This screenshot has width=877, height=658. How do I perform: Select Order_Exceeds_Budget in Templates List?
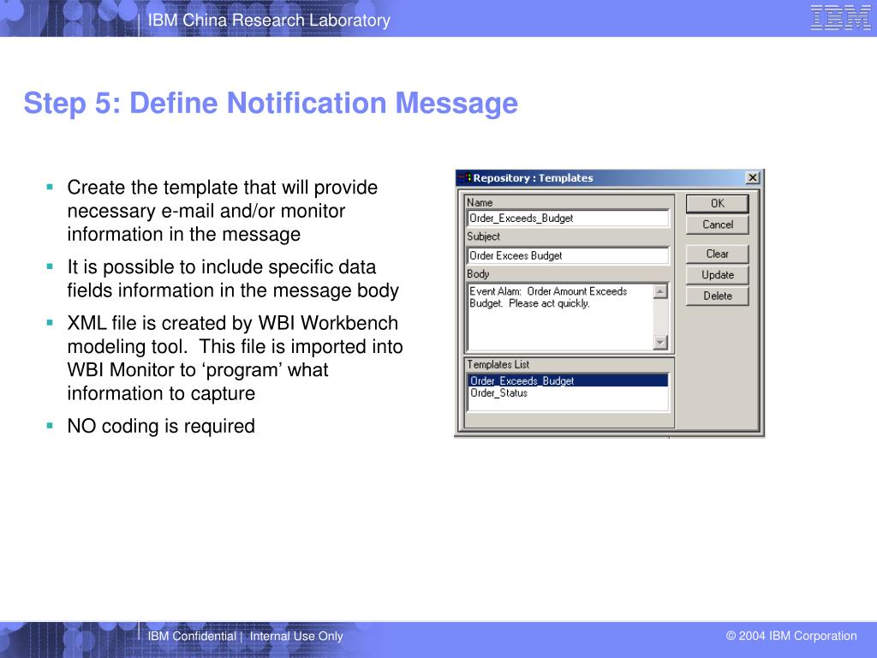coord(568,381)
